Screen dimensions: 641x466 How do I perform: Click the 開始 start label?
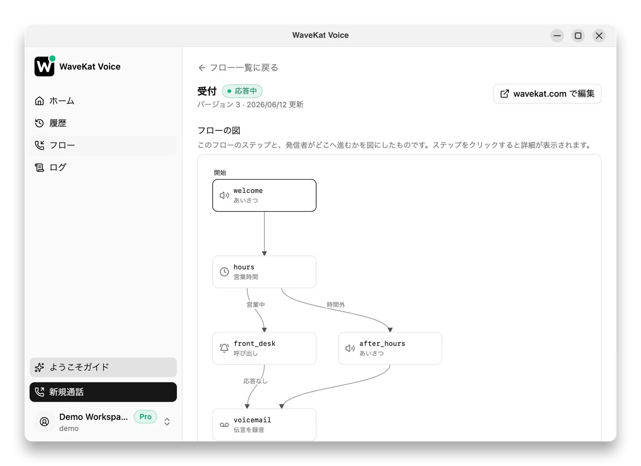tap(220, 173)
